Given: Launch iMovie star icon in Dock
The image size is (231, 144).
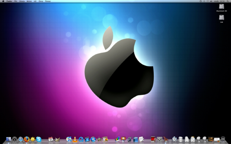Looking at the screenshot, I should [x=99, y=139].
